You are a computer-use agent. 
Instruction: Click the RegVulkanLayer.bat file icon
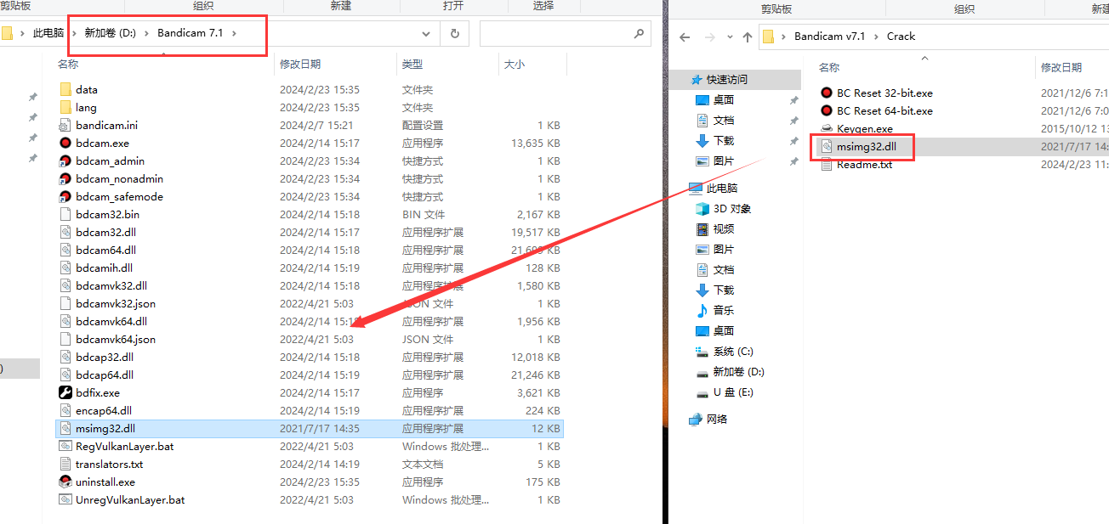coord(65,446)
